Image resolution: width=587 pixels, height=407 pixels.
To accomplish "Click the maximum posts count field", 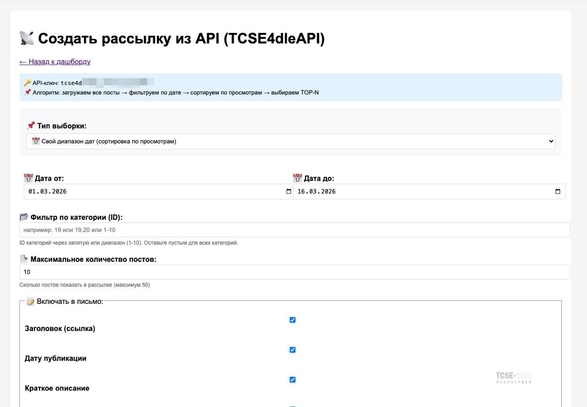I will click(294, 272).
